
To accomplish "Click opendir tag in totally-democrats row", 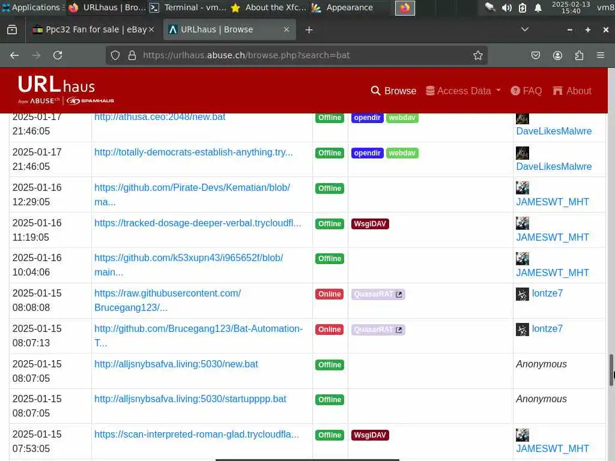I will [x=367, y=153].
